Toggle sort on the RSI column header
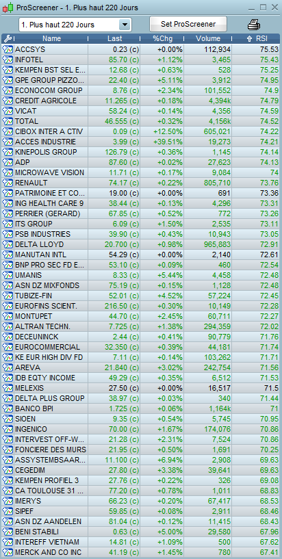Screen dimensions: 282x559 click(x=257, y=38)
